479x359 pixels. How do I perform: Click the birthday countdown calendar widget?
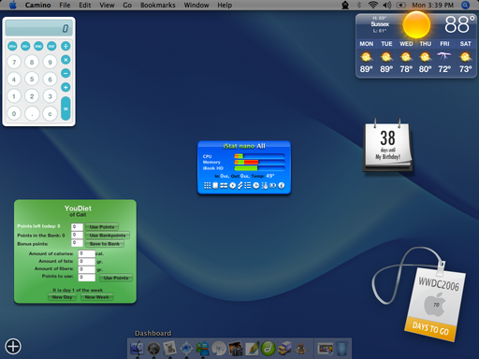click(x=387, y=146)
